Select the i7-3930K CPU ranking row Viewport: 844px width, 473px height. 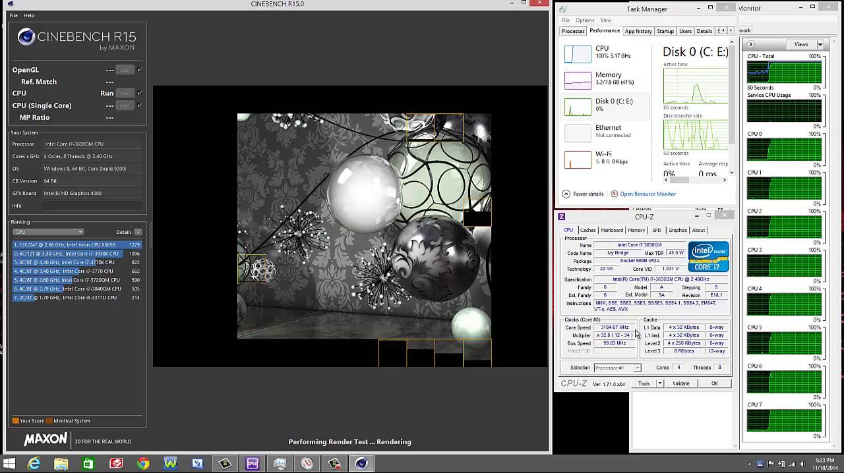pyautogui.click(x=76, y=254)
